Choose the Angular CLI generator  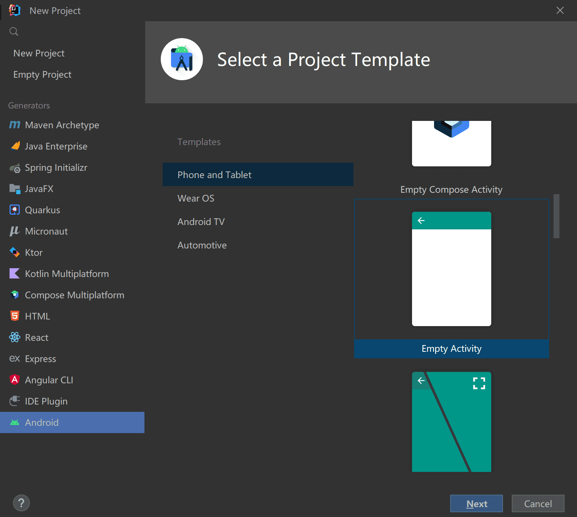point(72,380)
